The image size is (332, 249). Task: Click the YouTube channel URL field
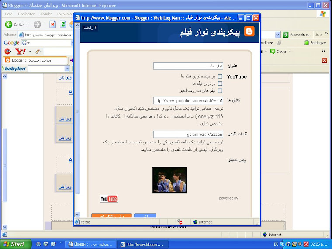[x=188, y=100]
